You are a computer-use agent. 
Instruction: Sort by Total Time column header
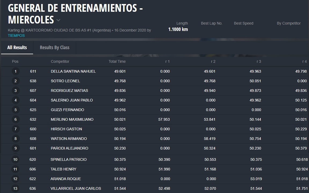point(117,61)
